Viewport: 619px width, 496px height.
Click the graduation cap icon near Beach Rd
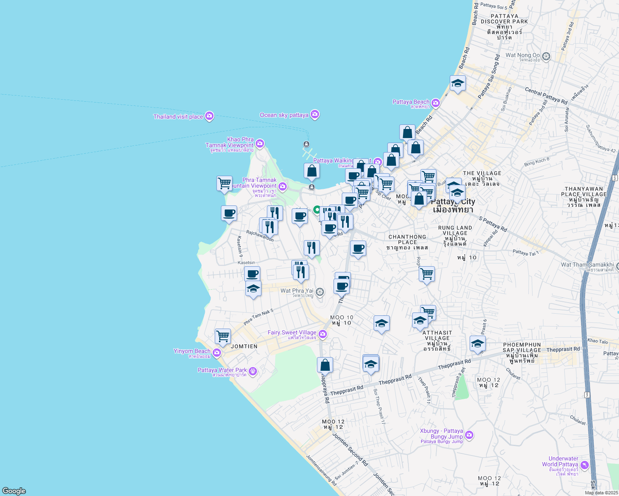(458, 83)
